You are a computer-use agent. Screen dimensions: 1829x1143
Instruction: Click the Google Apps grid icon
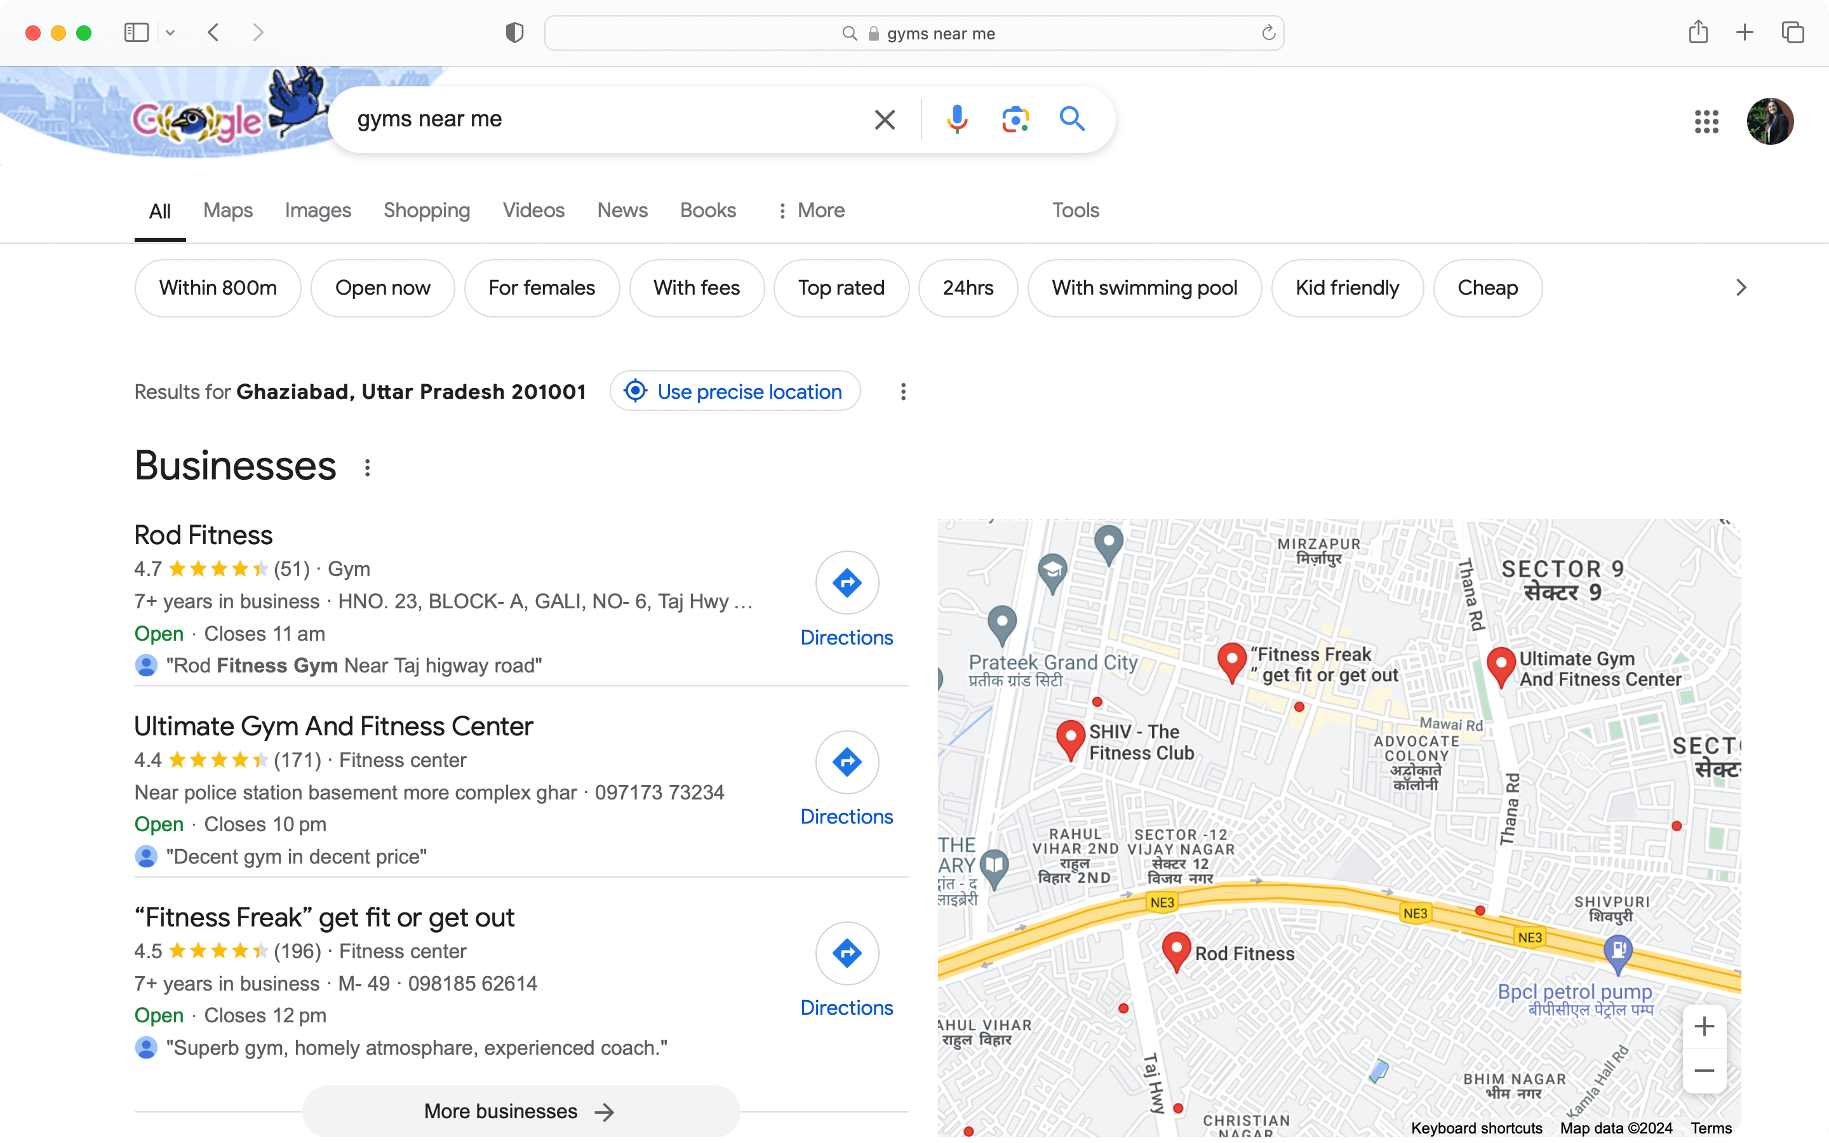point(1705,120)
